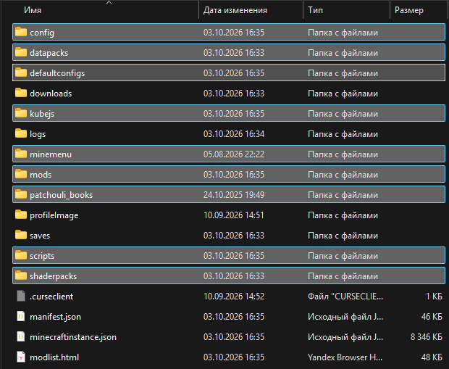Sort by Дата изменения column header
Viewport: 449px width, 369px height.
tap(235, 10)
